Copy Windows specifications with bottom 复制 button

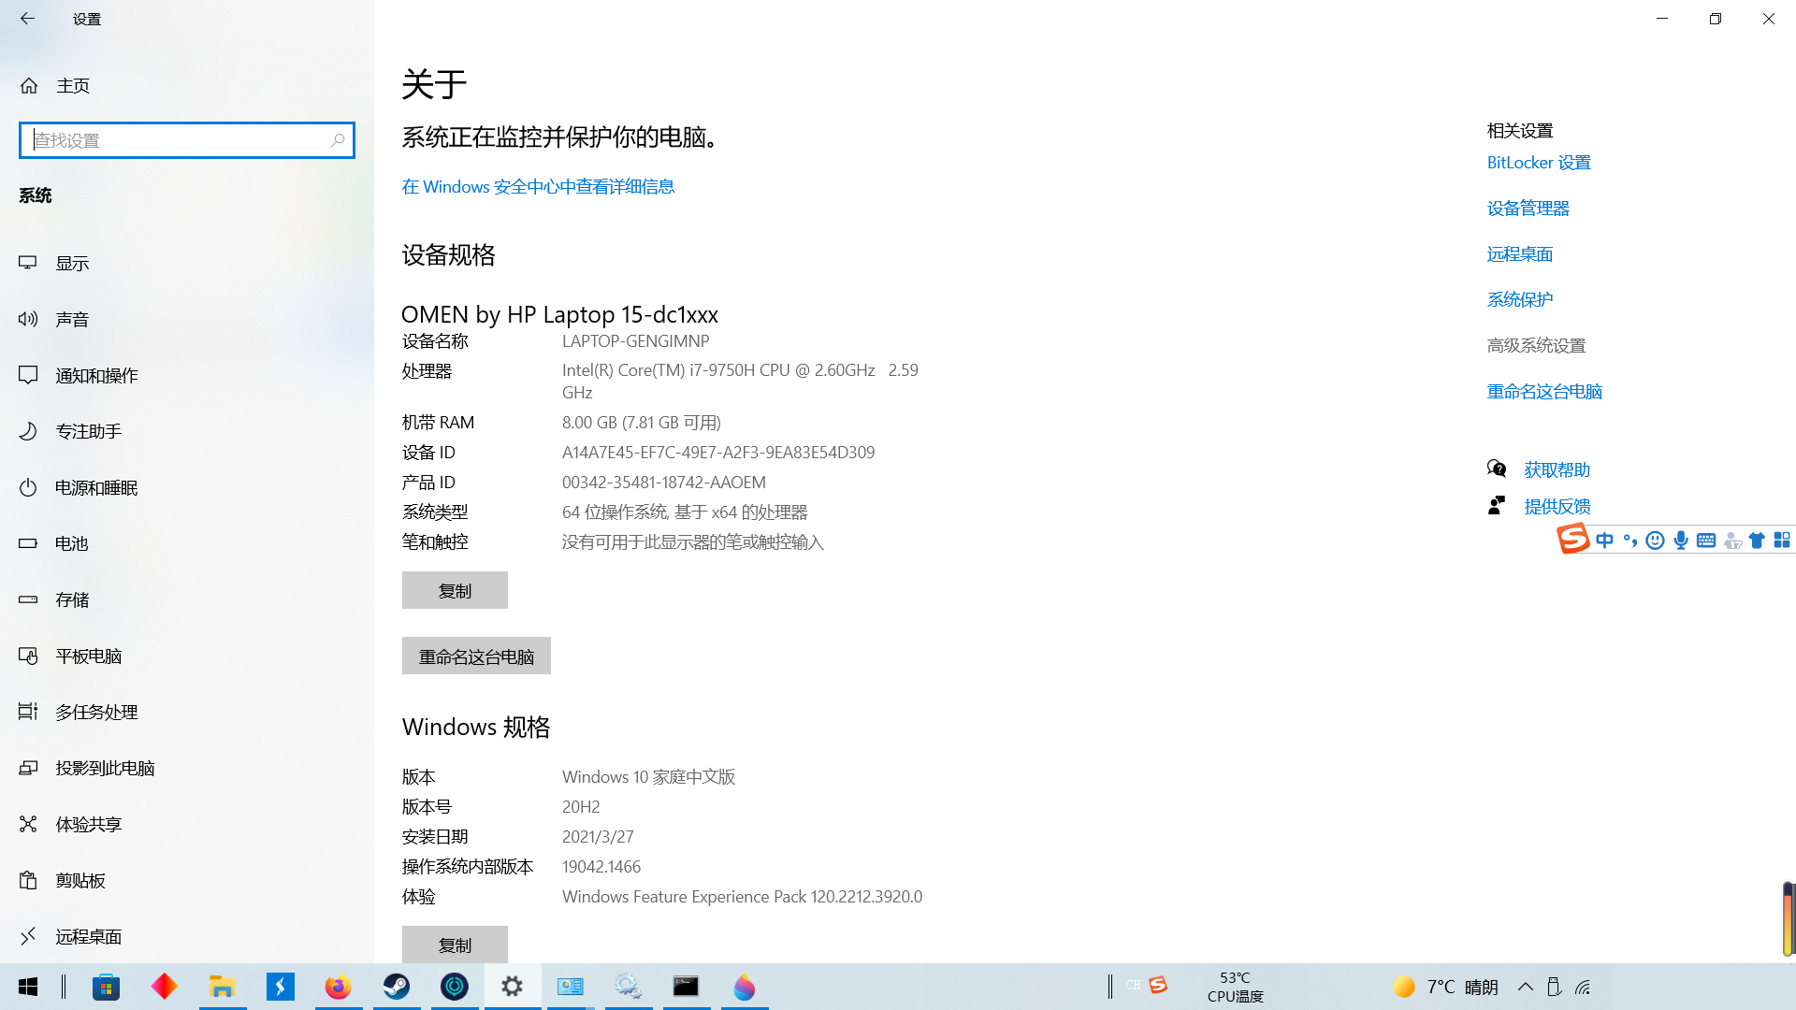point(455,945)
